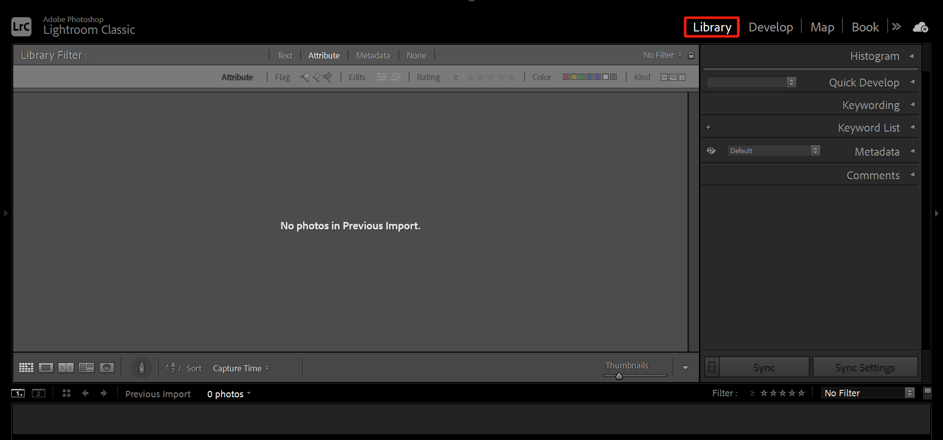Filter by unedited photos
The image size is (943, 440).
coord(396,77)
